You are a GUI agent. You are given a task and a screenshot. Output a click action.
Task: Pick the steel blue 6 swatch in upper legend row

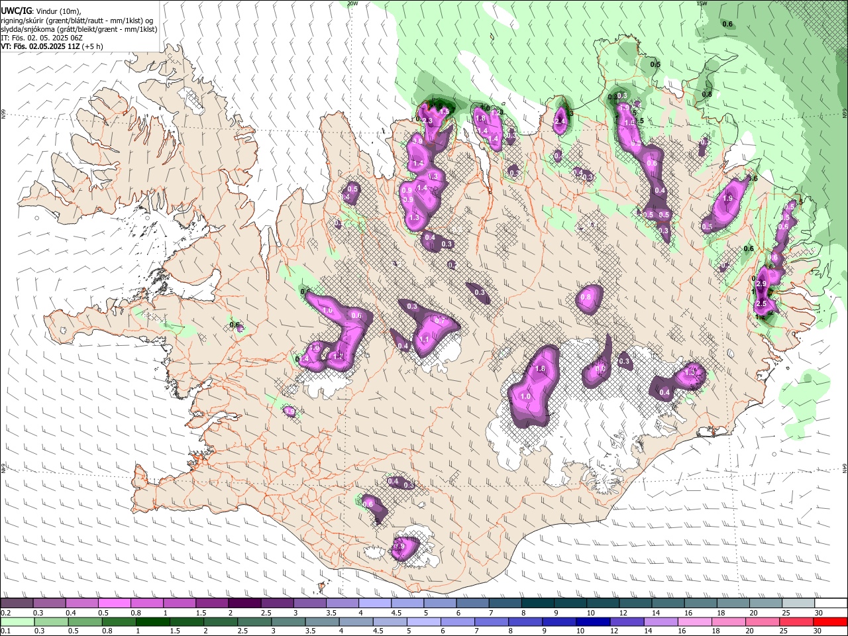[x=472, y=604]
